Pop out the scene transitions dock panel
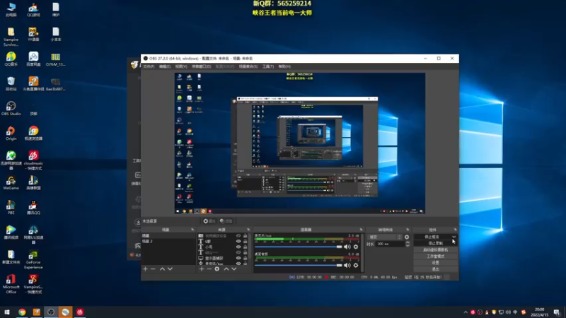 [x=408, y=230]
